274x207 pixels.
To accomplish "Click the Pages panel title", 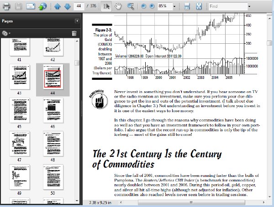I will (x=7, y=21).
